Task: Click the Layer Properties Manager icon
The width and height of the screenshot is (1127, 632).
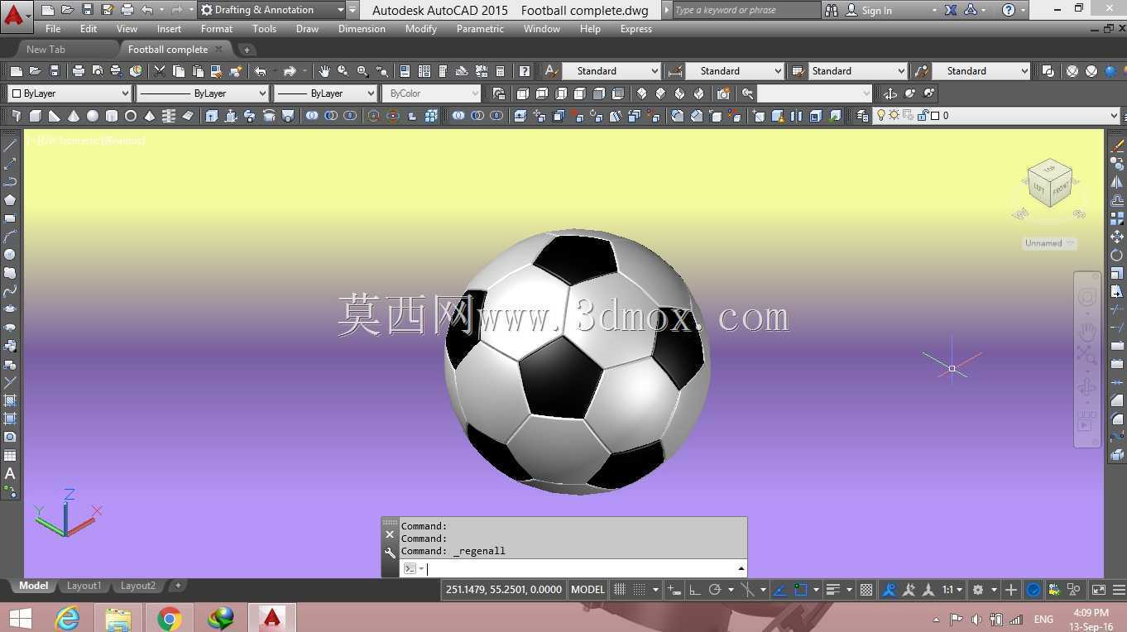Action: tap(863, 116)
